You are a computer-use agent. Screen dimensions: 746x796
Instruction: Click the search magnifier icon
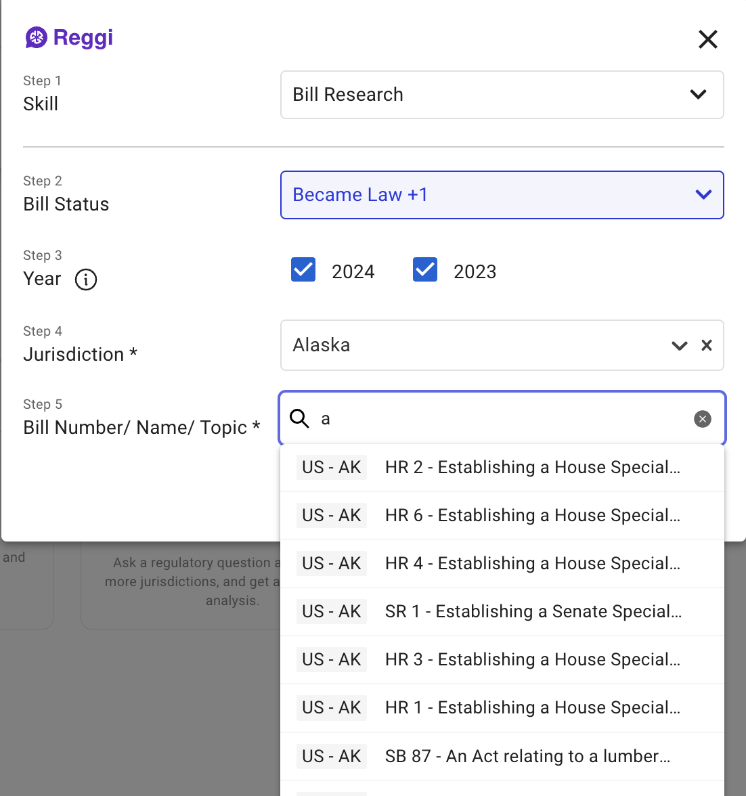click(x=299, y=419)
